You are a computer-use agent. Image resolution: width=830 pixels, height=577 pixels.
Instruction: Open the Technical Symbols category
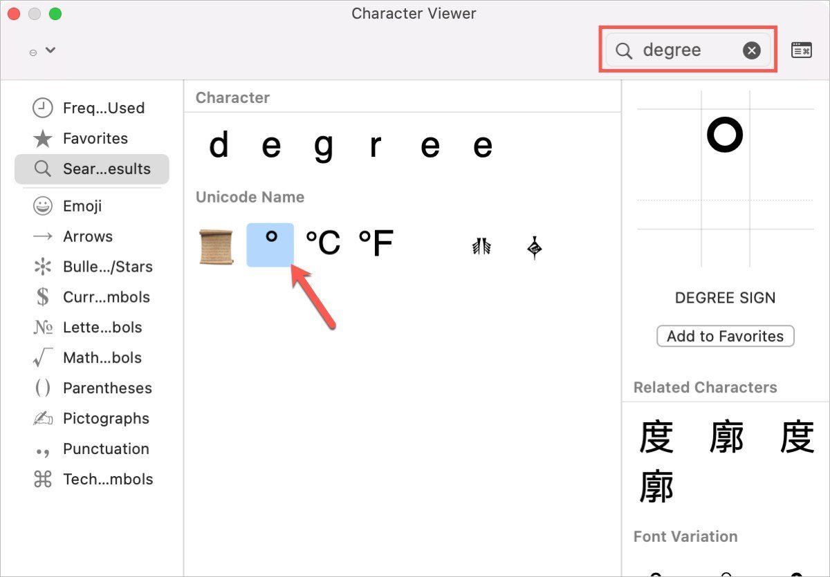[91, 480]
